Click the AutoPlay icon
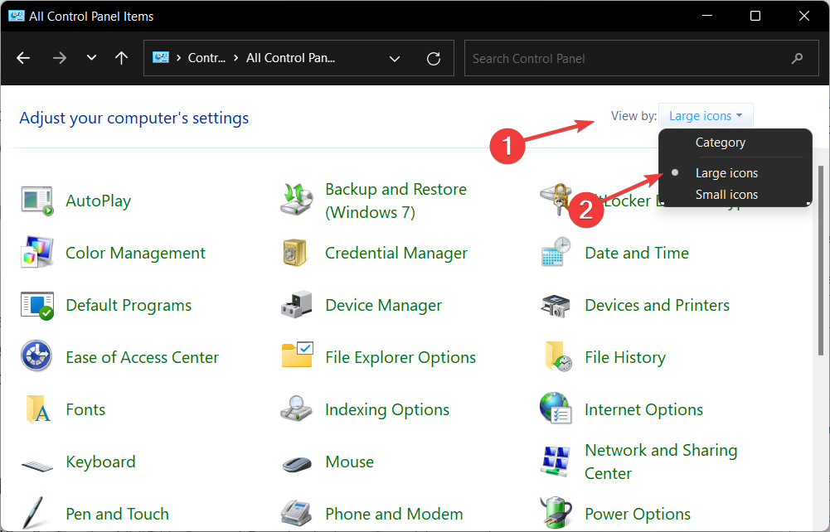 tap(36, 201)
